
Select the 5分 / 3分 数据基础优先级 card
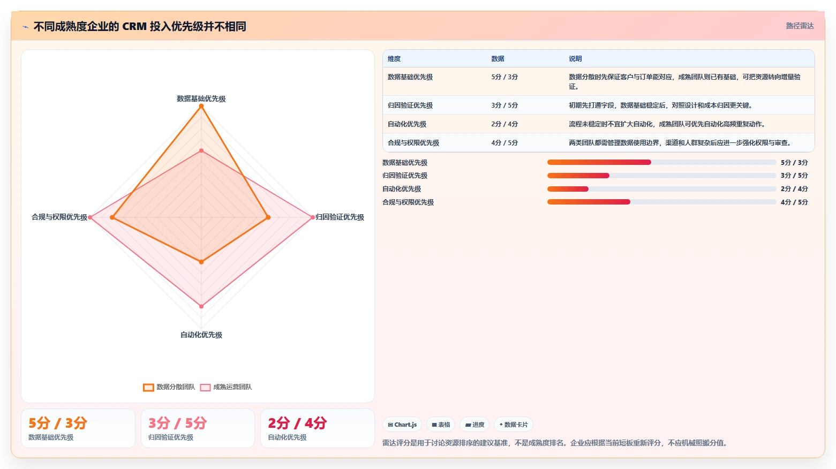(x=78, y=428)
